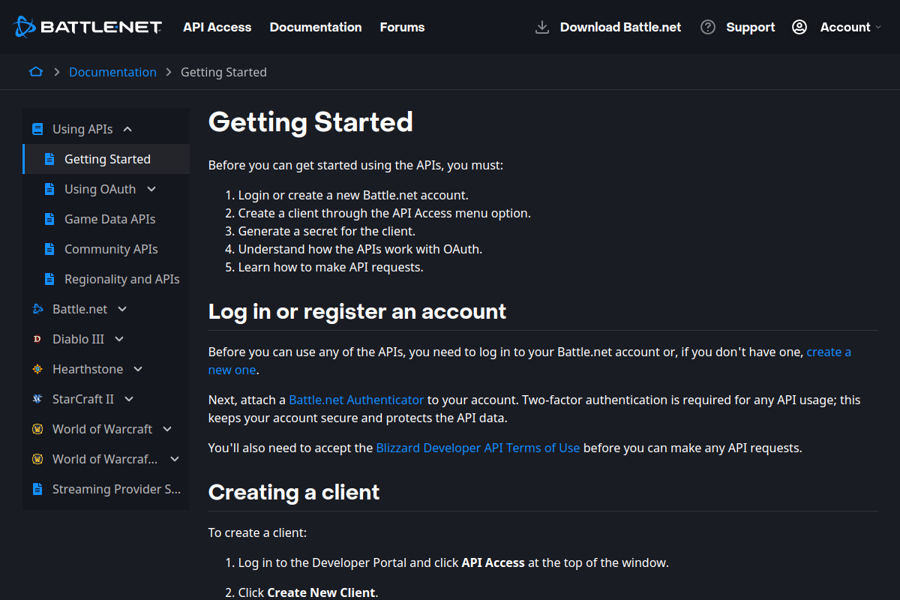This screenshot has height=600, width=900.
Task: Open the Account dropdown arrow
Action: [x=878, y=27]
